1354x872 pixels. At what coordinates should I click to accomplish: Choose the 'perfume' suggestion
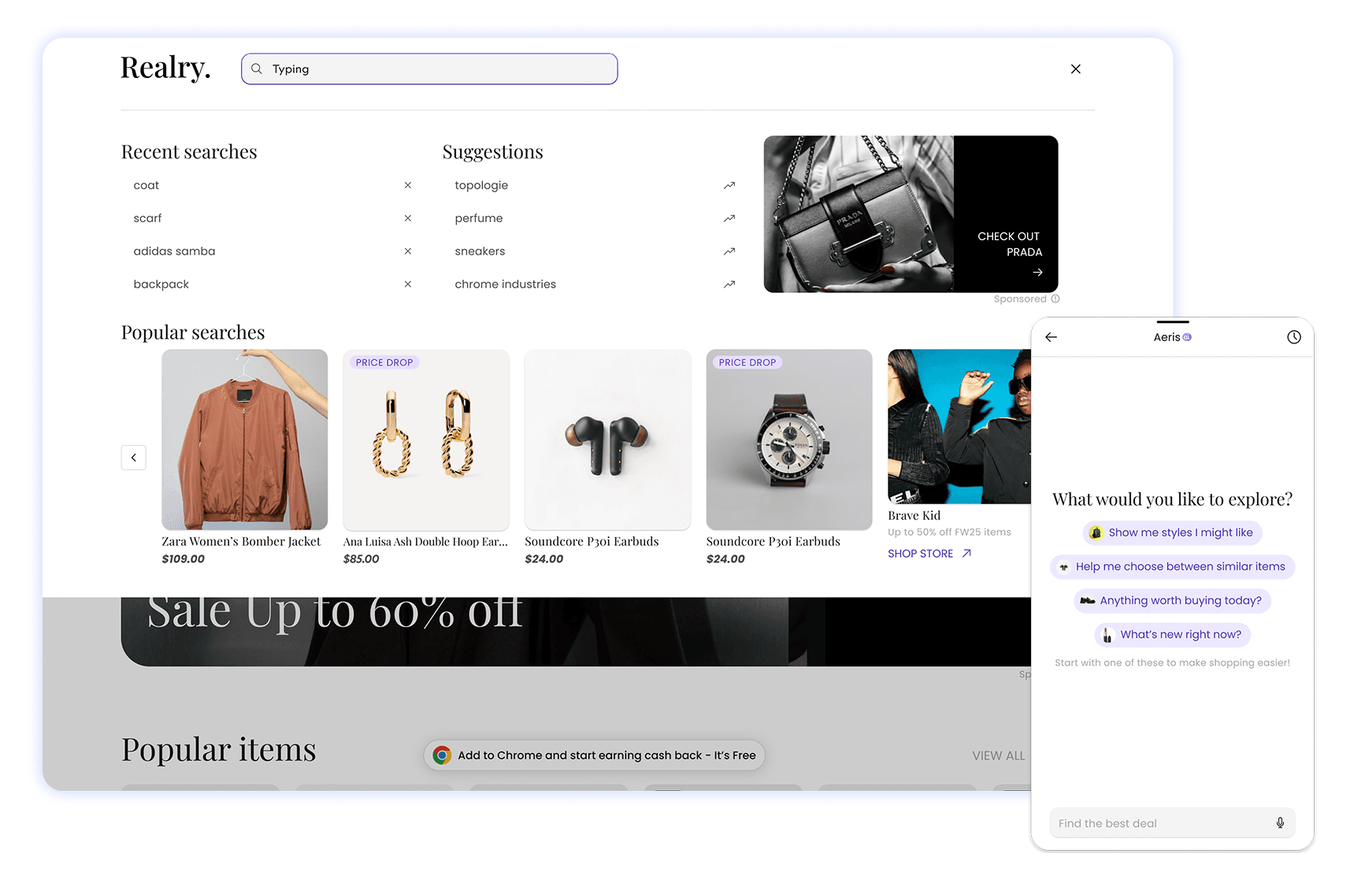pos(479,218)
